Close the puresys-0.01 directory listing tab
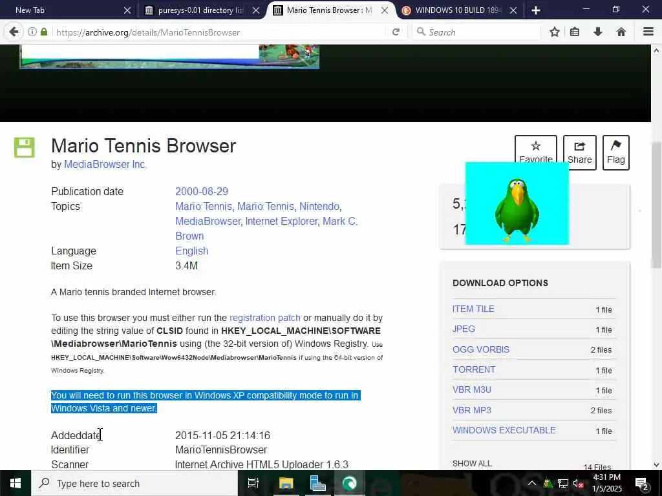This screenshot has width=662, height=496. click(256, 10)
